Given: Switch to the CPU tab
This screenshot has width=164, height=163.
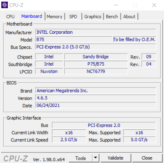Looking at the screenshot, I should [10, 17].
